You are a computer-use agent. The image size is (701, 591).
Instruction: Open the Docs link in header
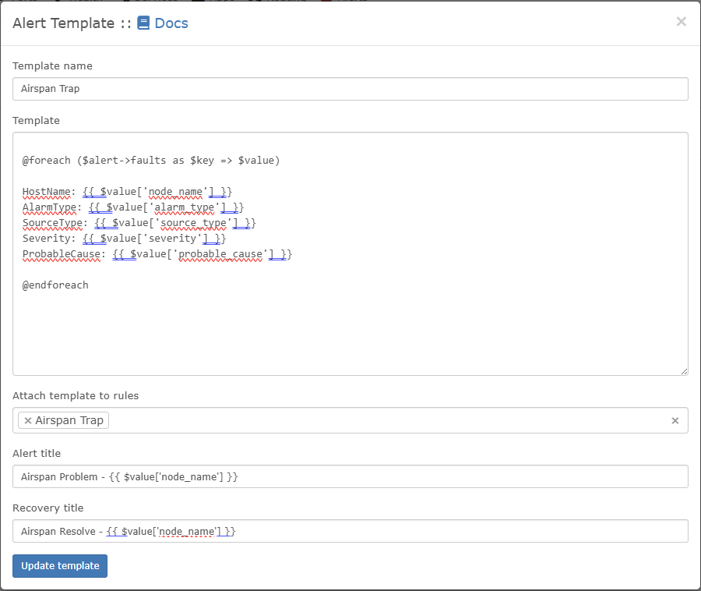[x=171, y=23]
